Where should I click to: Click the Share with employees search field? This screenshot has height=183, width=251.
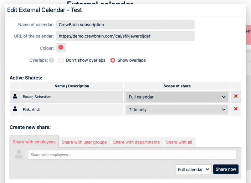coord(132,155)
